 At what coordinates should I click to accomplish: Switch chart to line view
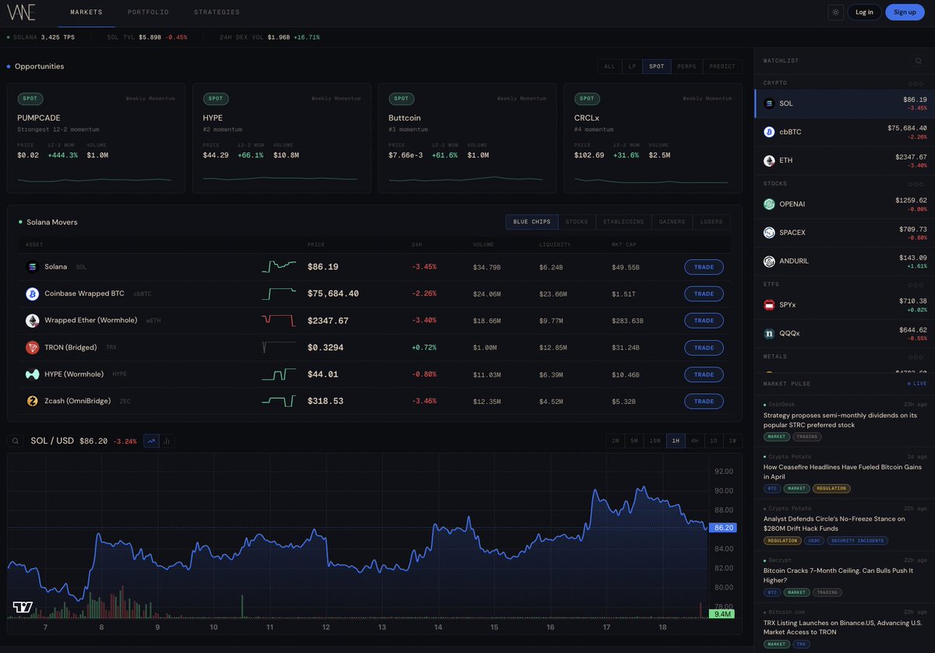[151, 441]
